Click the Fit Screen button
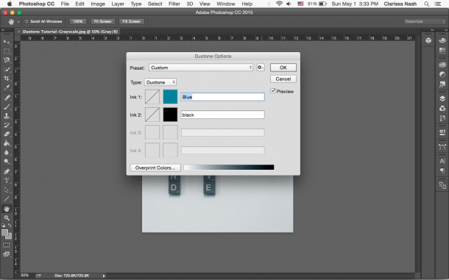This screenshot has height=280, width=449. [x=102, y=21]
